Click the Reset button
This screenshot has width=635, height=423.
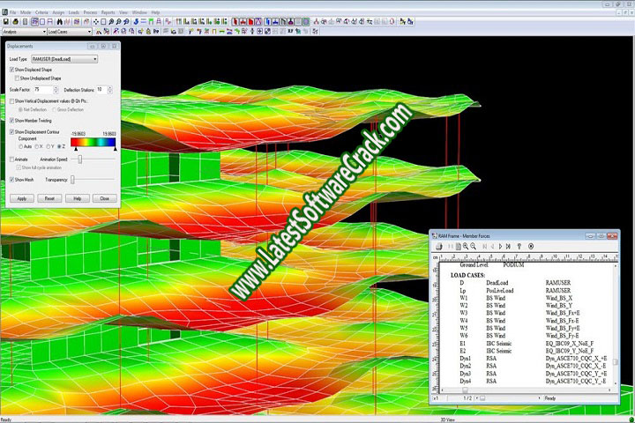49,198
